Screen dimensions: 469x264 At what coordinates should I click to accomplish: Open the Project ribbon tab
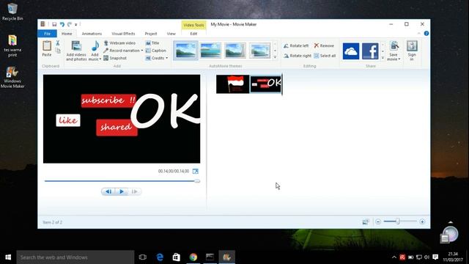(151, 34)
